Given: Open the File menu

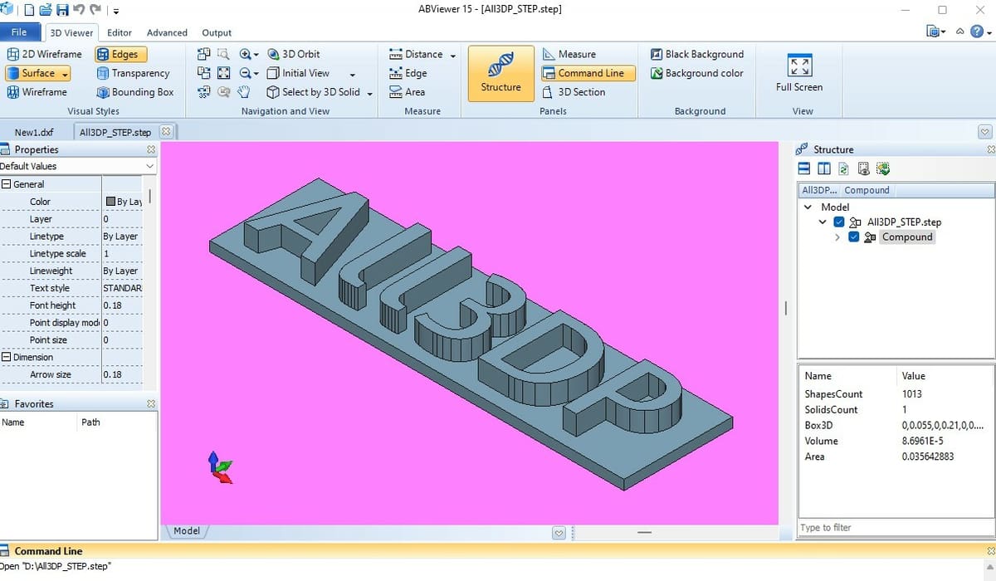Looking at the screenshot, I should click(x=19, y=32).
